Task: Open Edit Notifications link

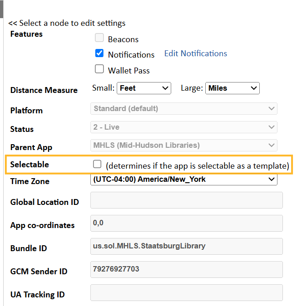Action: (195, 53)
